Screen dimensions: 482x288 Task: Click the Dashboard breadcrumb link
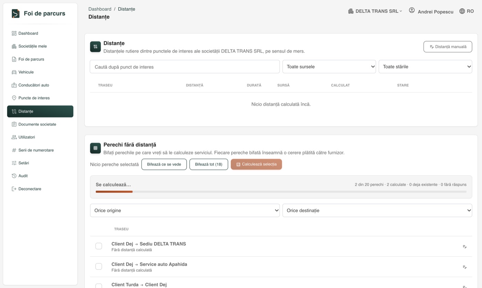coord(100,9)
